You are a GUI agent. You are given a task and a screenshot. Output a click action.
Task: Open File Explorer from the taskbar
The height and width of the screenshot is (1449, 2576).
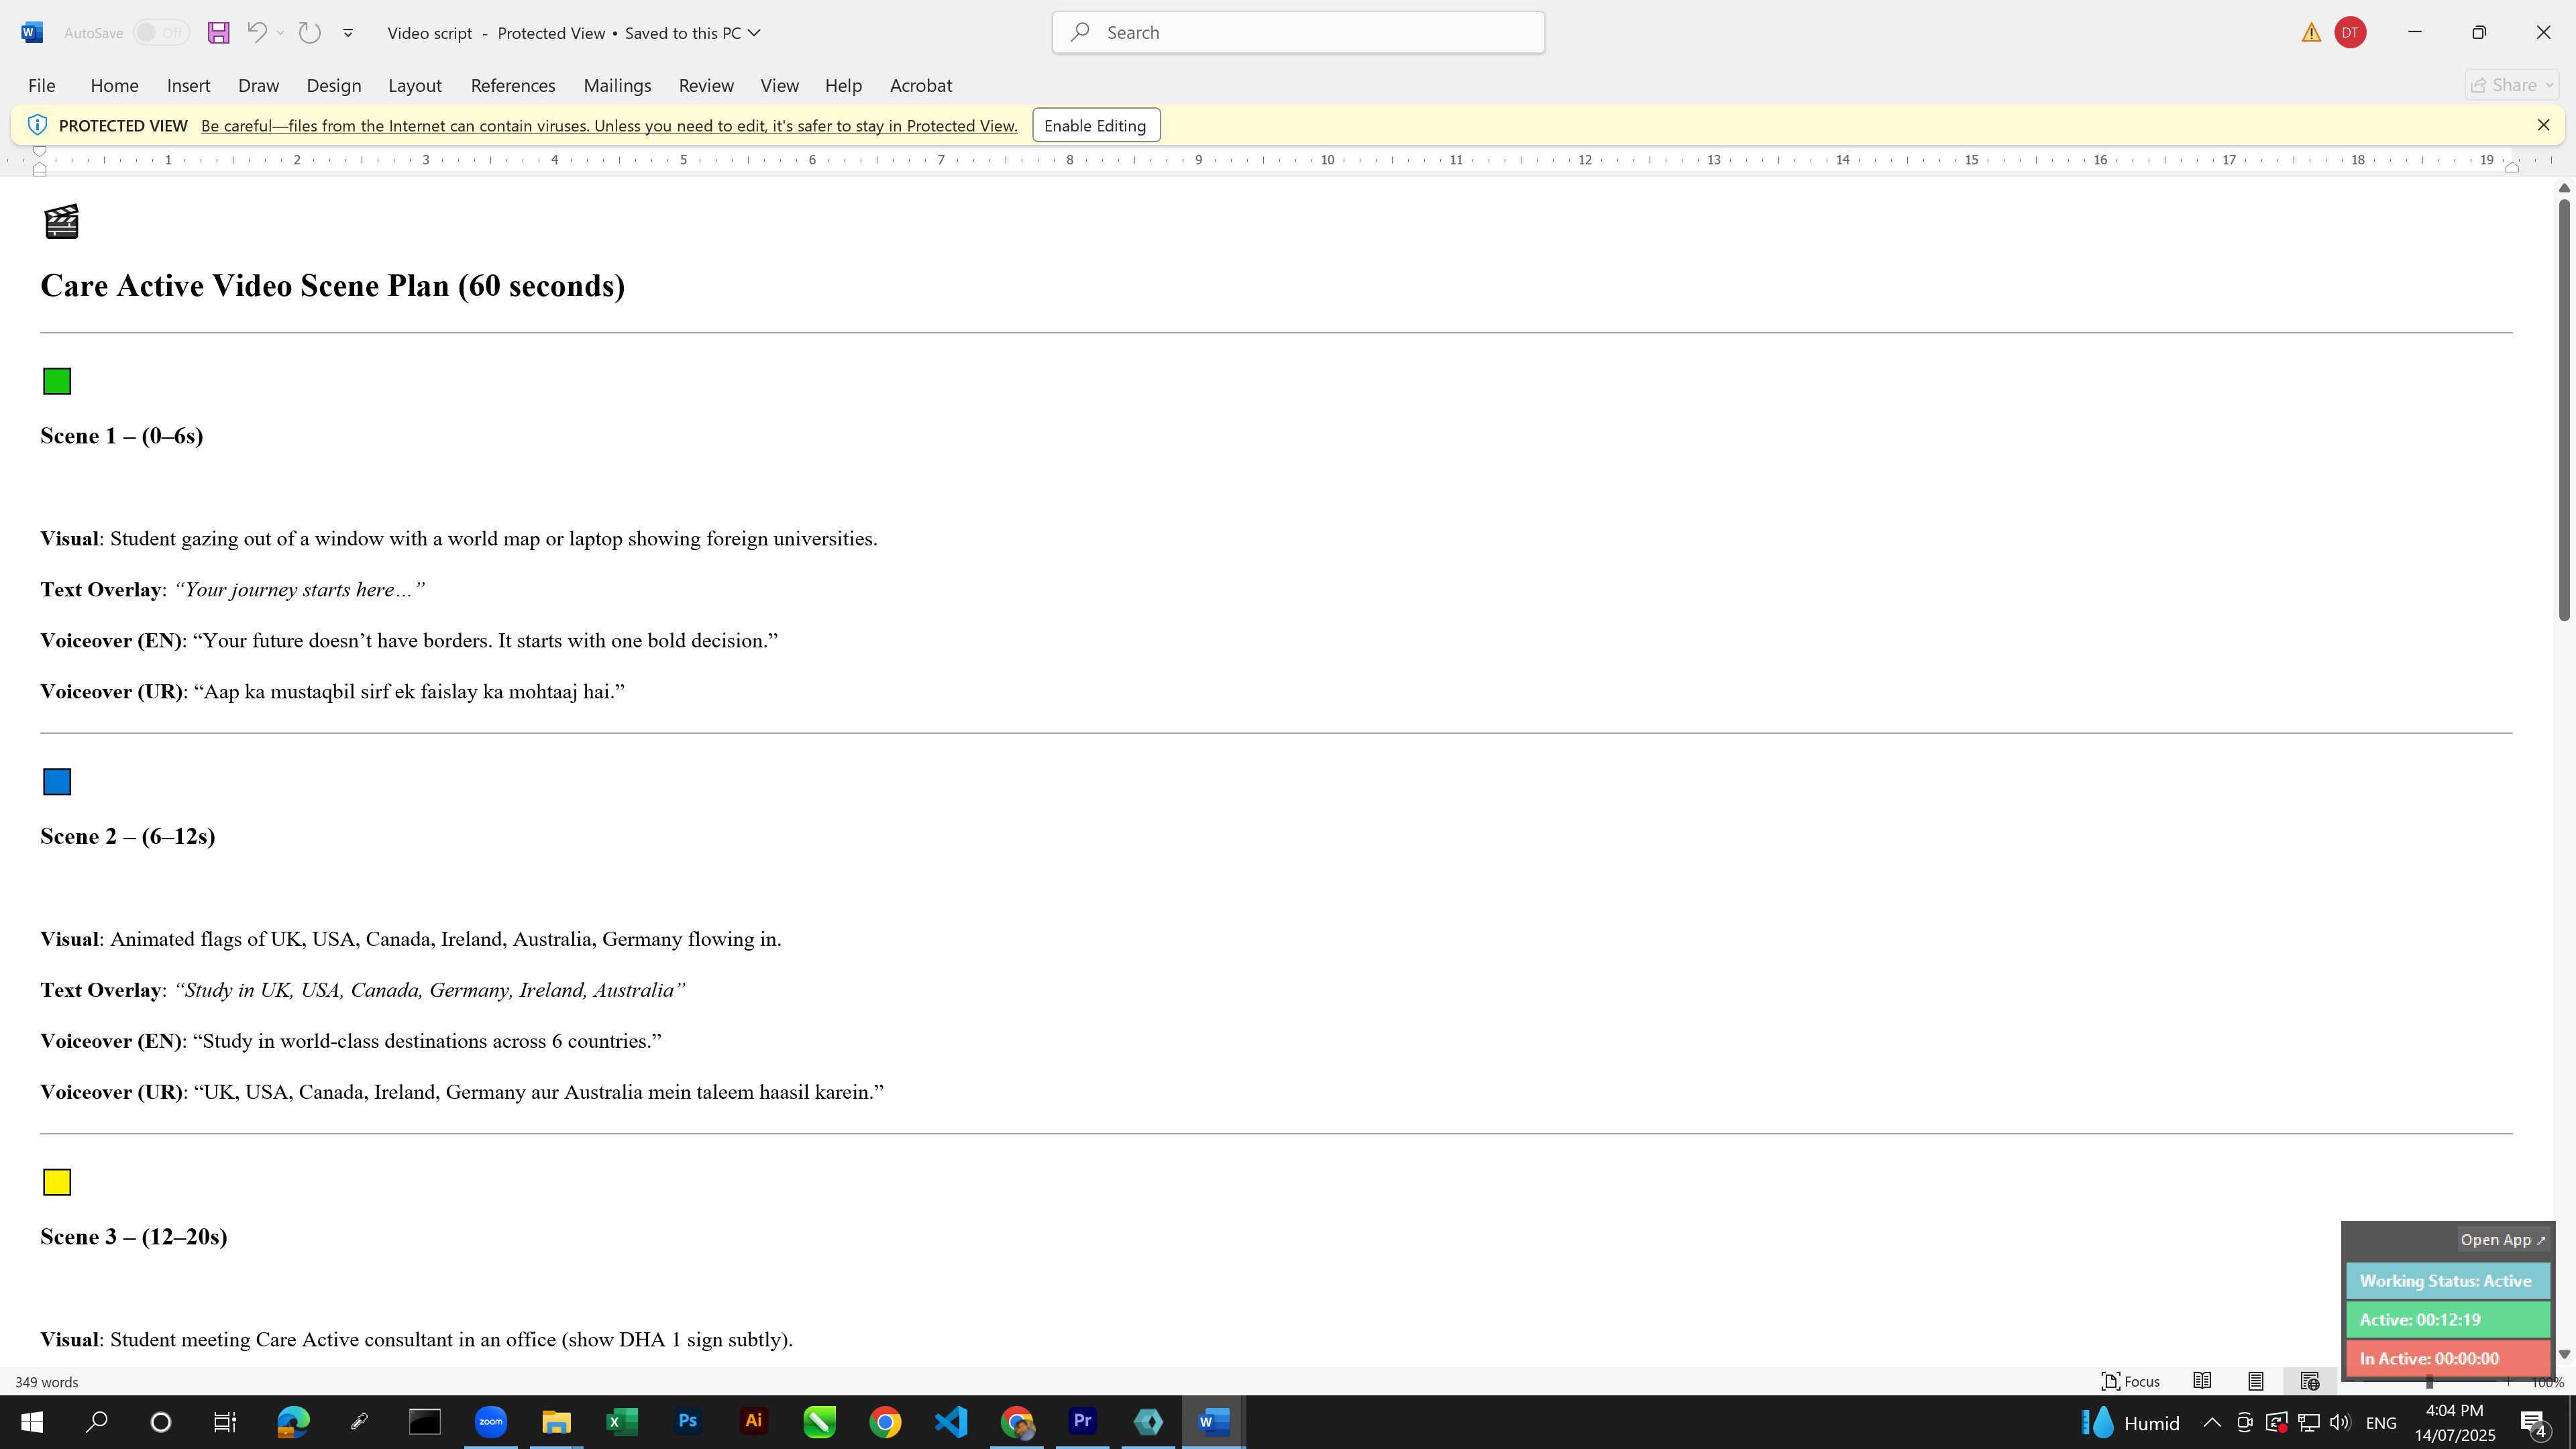[x=556, y=1422]
